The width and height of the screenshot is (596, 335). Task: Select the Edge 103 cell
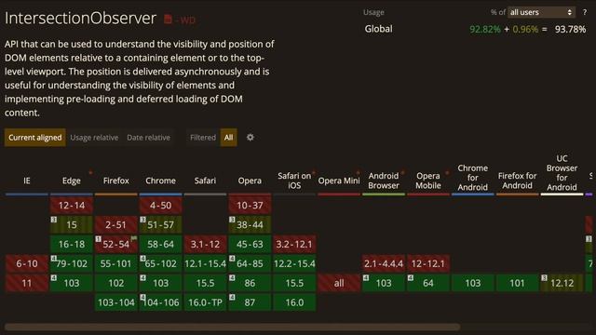[72, 283]
